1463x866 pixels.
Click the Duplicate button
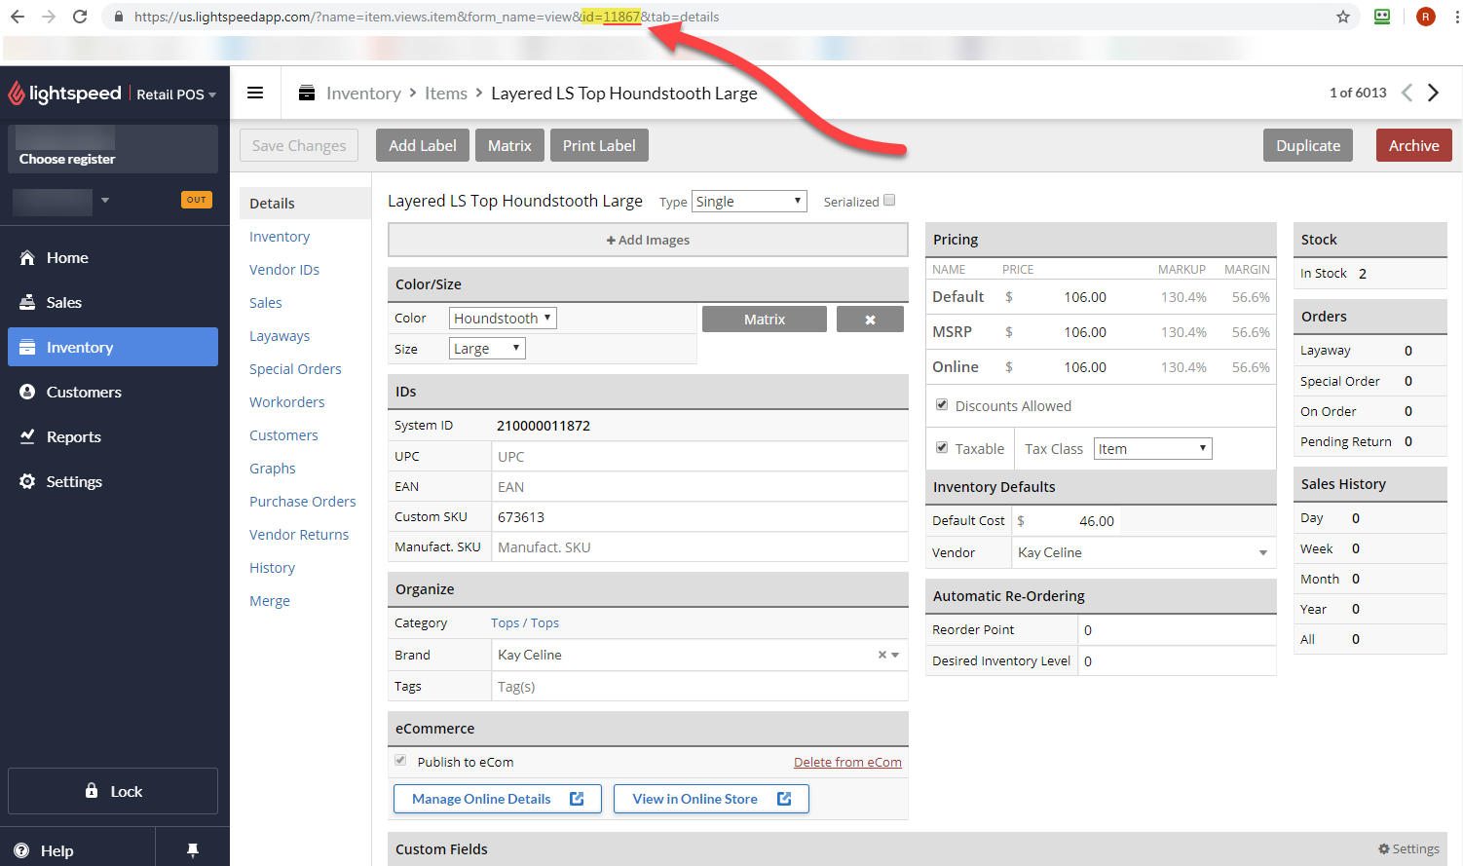pyautogui.click(x=1308, y=145)
